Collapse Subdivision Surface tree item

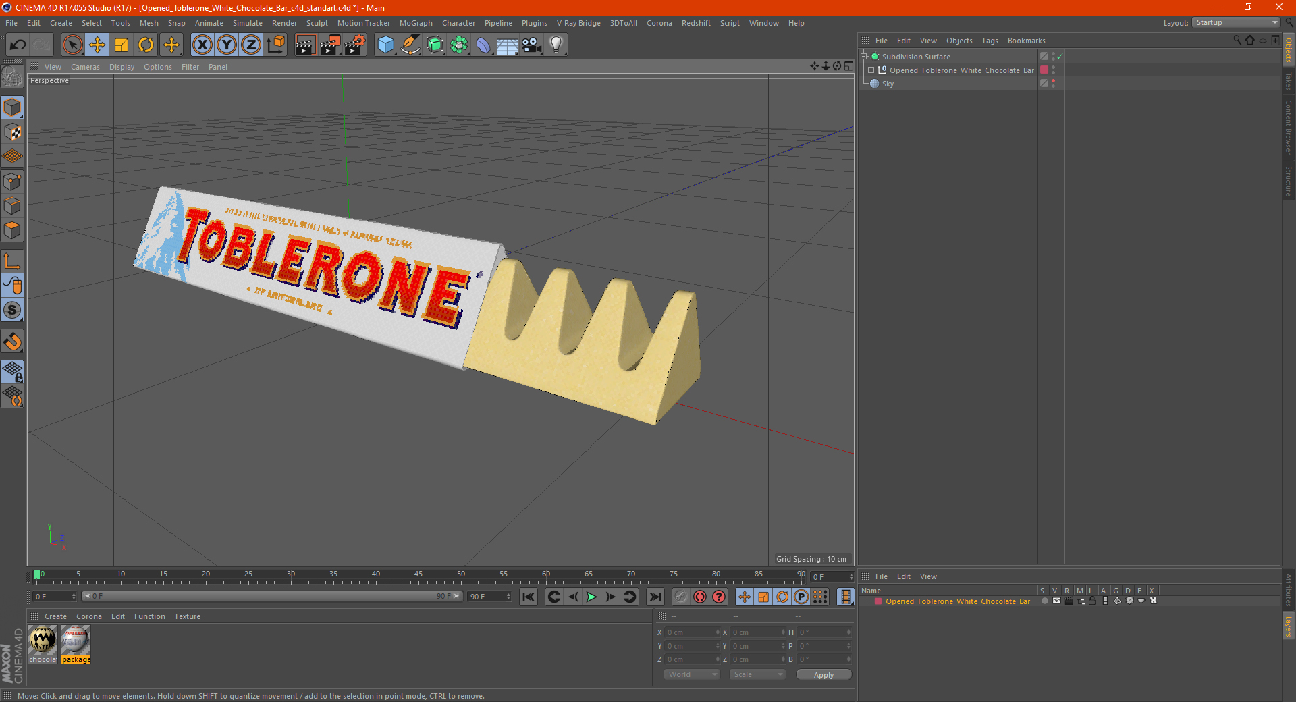[863, 57]
